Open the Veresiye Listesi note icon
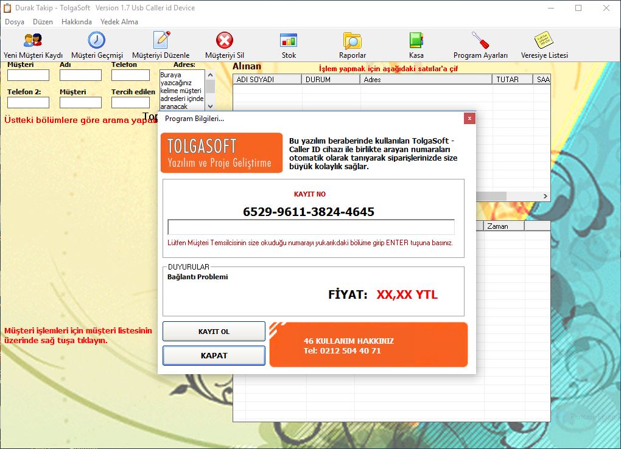 click(x=544, y=40)
